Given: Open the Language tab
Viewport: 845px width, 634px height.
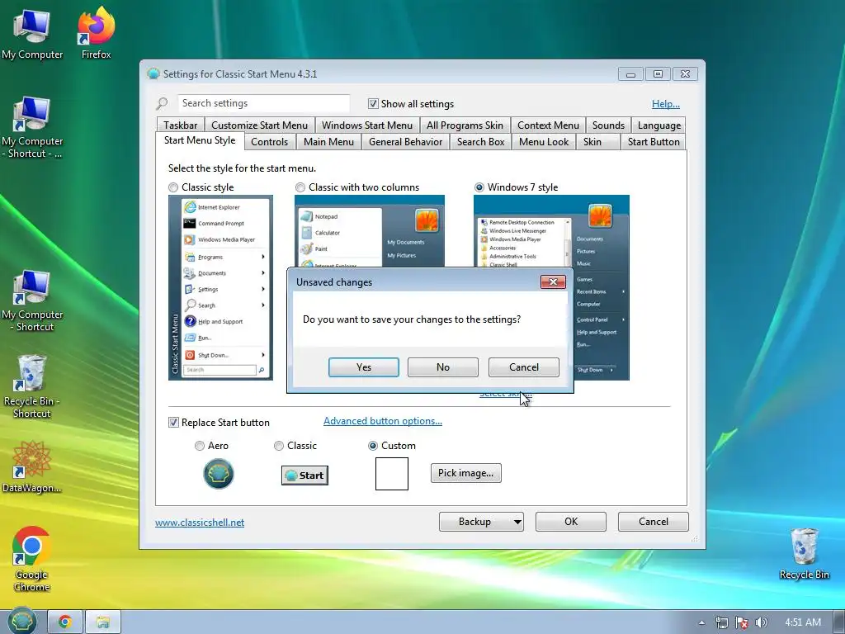Looking at the screenshot, I should point(659,125).
